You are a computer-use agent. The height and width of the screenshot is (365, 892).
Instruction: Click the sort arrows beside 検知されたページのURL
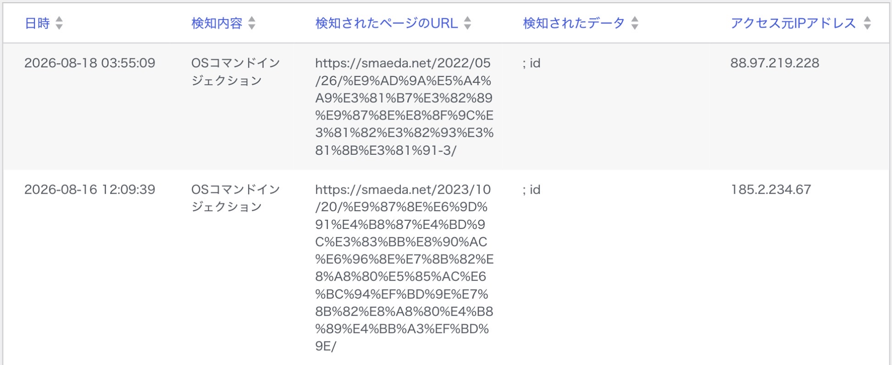click(x=467, y=23)
